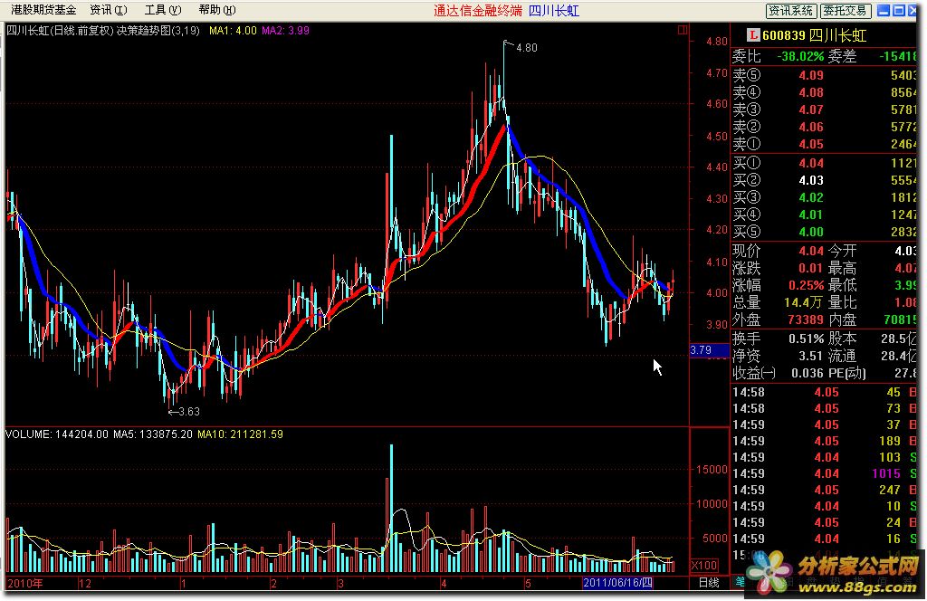This screenshot has height=601, width=927.
Task: Click the 14:59 trade row with volume 189
Action: point(824,442)
